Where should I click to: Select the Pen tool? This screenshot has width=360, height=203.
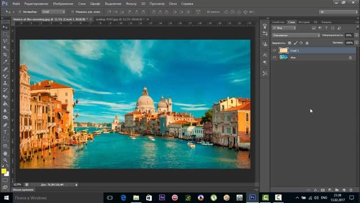point(5,125)
